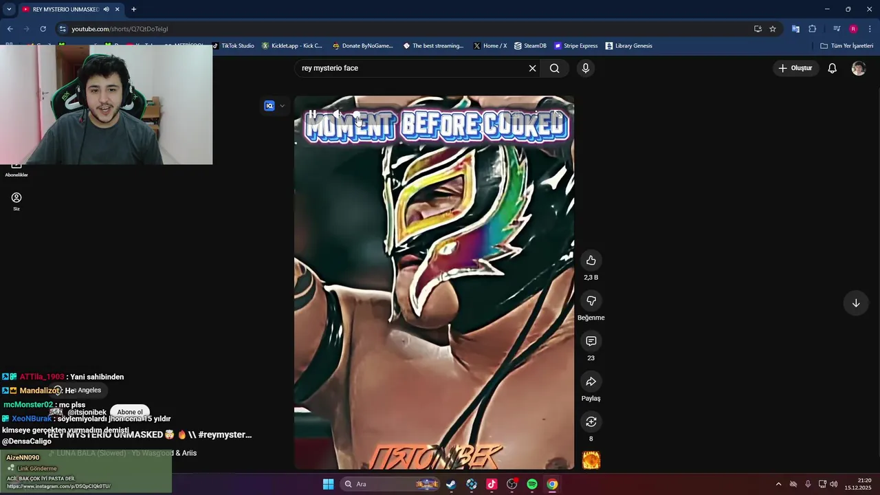Expand the vidIQ dropdown chevron

[282, 106]
